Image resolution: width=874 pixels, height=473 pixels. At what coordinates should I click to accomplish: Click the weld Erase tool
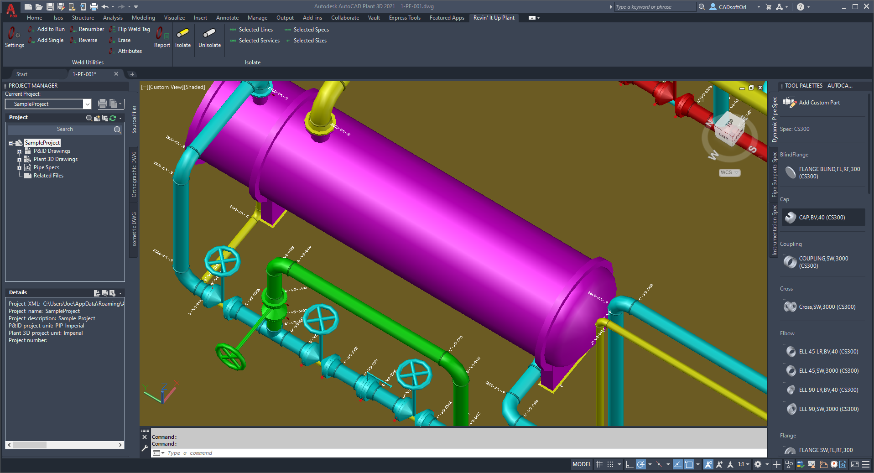(120, 40)
